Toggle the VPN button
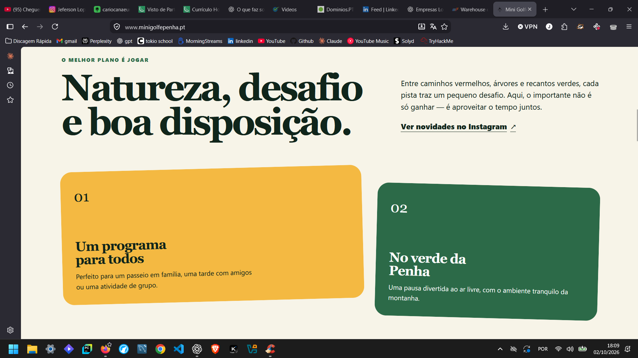 (528, 27)
